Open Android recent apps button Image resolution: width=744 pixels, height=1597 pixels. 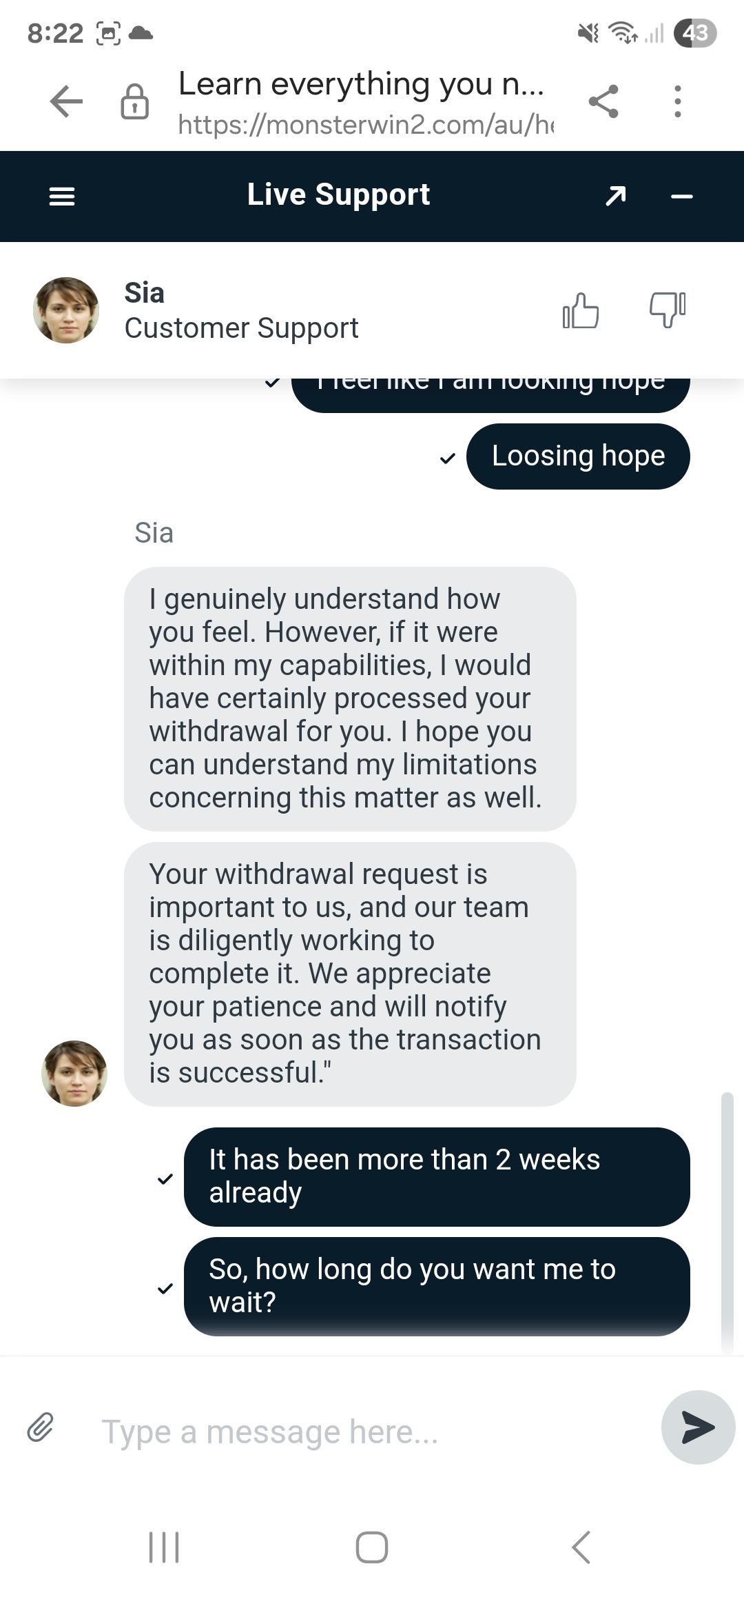(164, 1547)
